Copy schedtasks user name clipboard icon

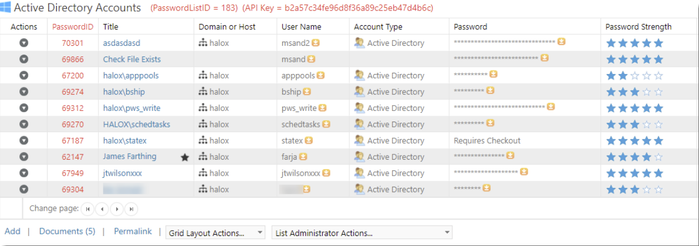click(x=326, y=124)
